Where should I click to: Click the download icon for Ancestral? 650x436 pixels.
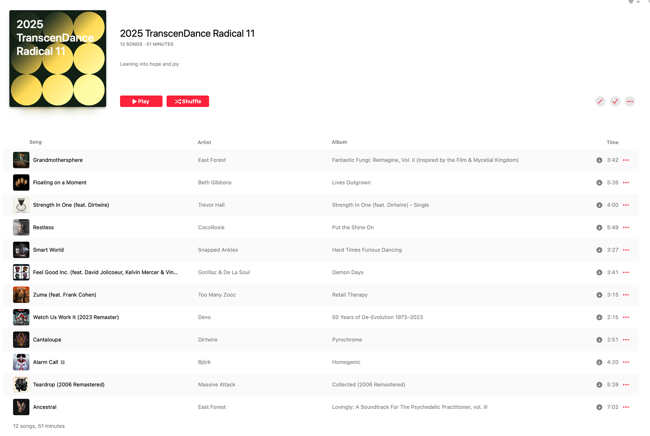point(599,407)
